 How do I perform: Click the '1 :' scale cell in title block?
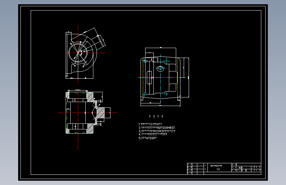click(239, 171)
